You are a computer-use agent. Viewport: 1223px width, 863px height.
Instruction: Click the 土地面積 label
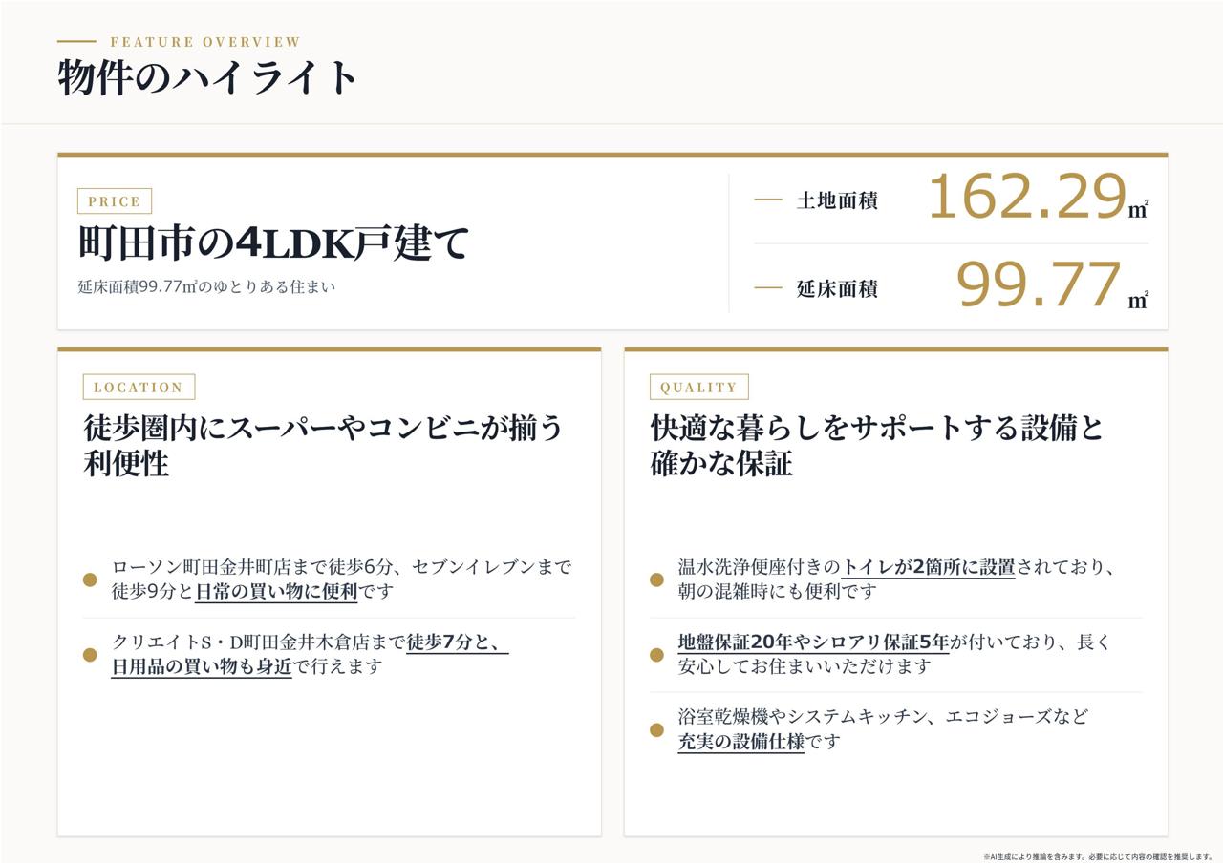837,200
